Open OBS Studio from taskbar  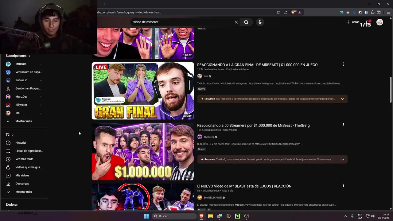(x=247, y=216)
